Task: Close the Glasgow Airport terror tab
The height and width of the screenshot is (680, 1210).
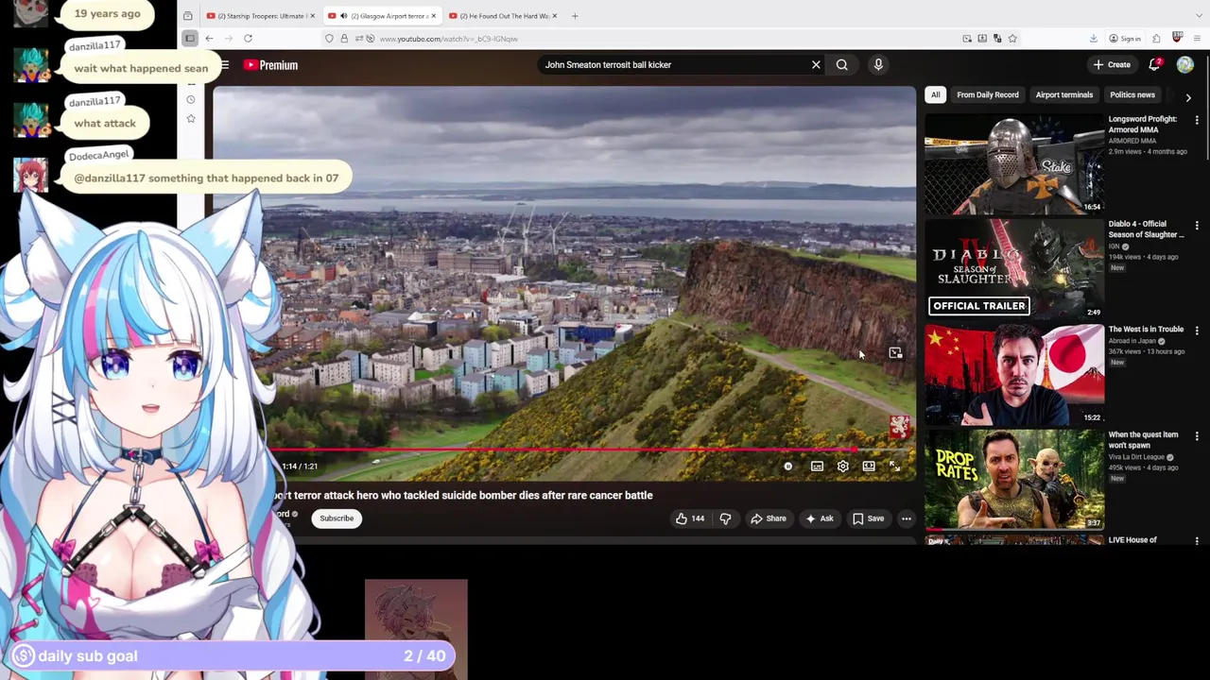Action: 434,16
